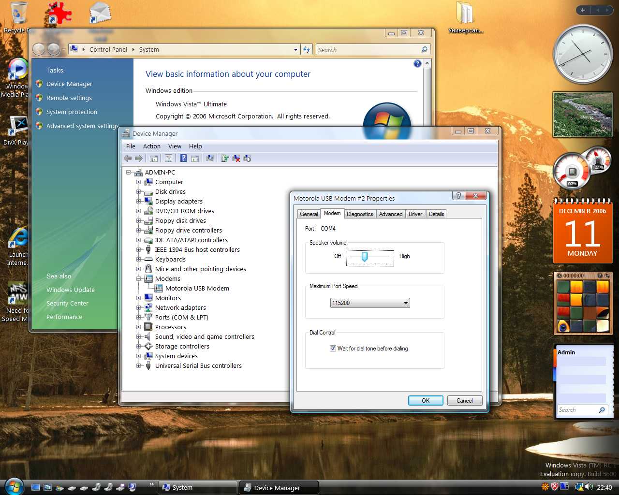
Task: Open the Action menu in Device Manager
Action: click(x=151, y=146)
